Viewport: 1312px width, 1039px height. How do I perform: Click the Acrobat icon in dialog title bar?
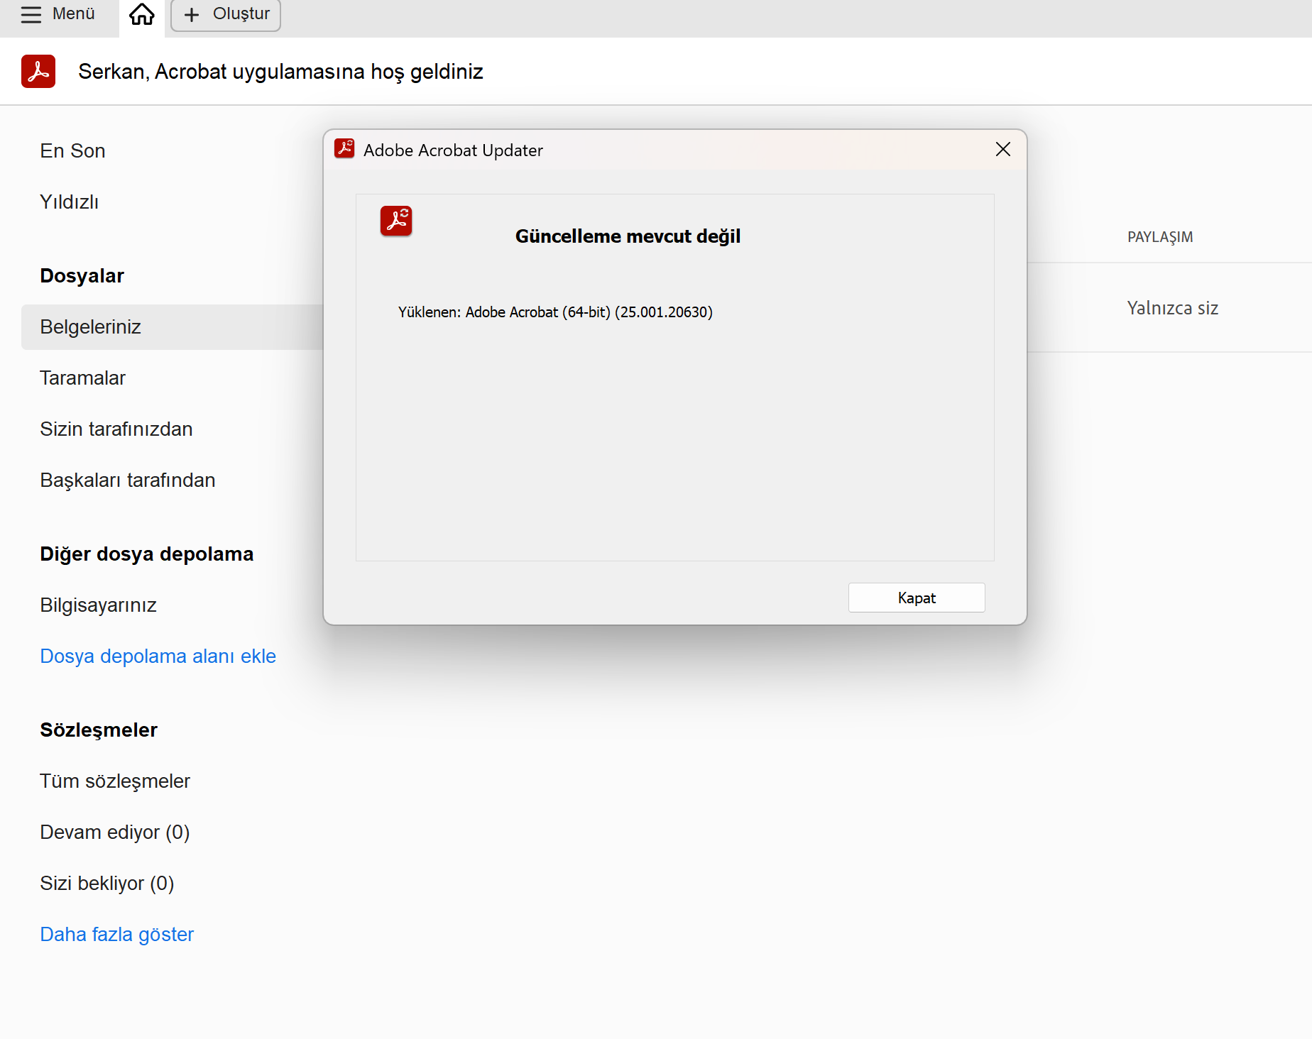point(344,149)
